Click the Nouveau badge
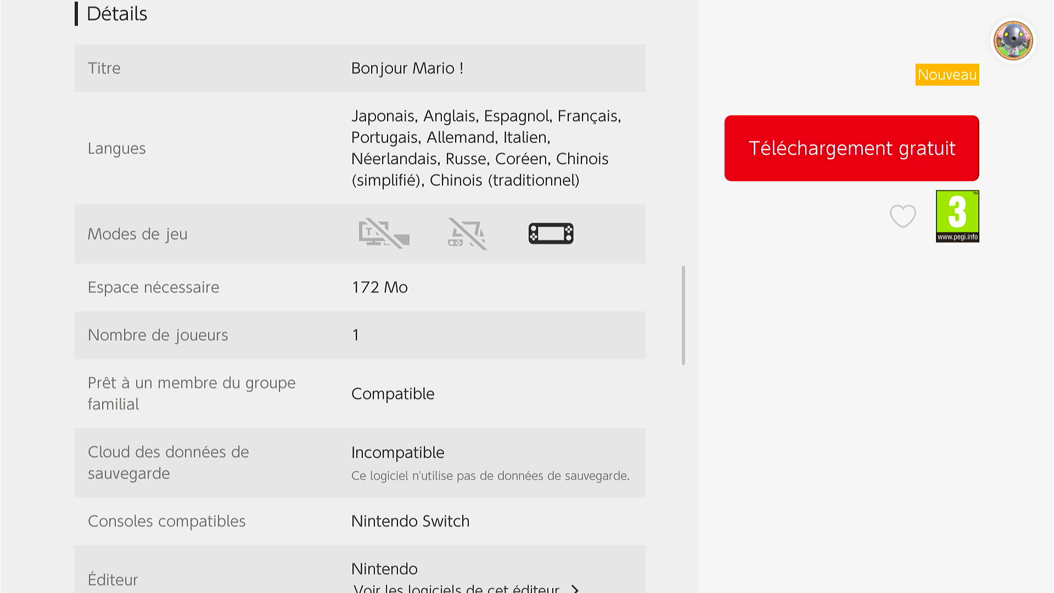1054x593 pixels. click(x=947, y=75)
